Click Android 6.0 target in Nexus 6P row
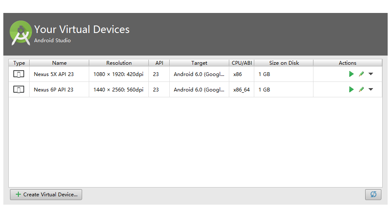 tap(199, 90)
